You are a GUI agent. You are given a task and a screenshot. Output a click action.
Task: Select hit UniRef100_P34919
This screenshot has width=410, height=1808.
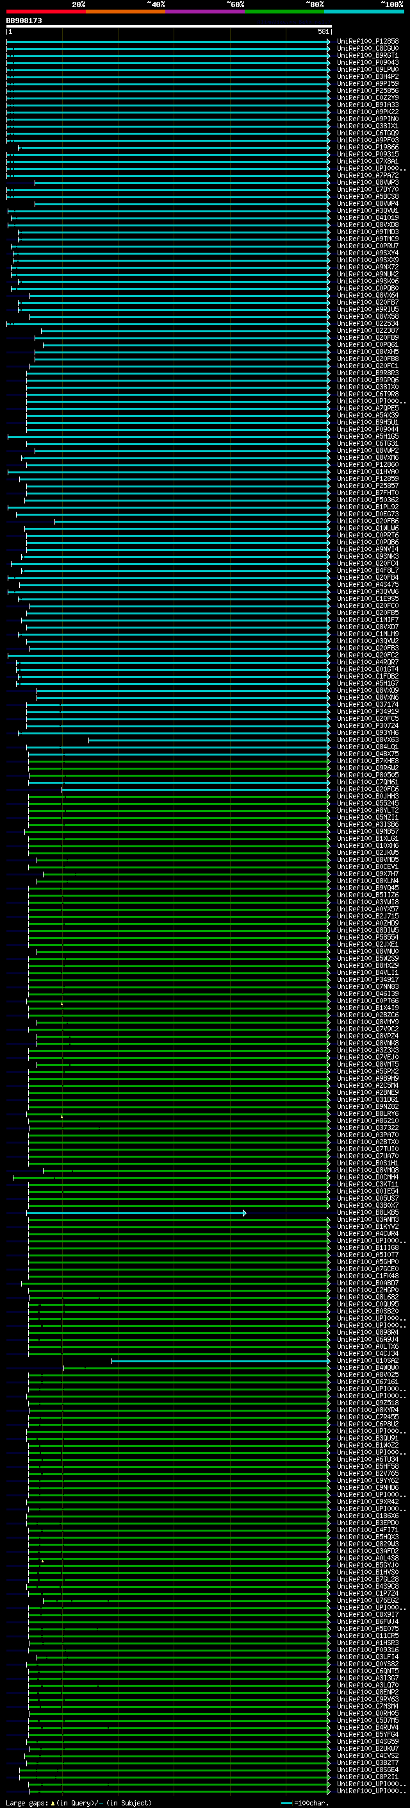pos(368,712)
